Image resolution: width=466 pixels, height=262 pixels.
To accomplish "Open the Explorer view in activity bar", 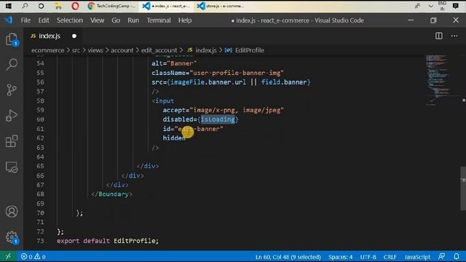I will tap(12, 39).
